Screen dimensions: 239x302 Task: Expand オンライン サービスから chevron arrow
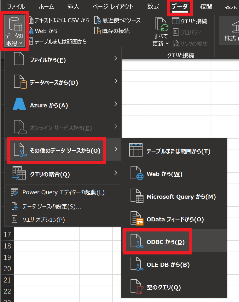pos(116,127)
